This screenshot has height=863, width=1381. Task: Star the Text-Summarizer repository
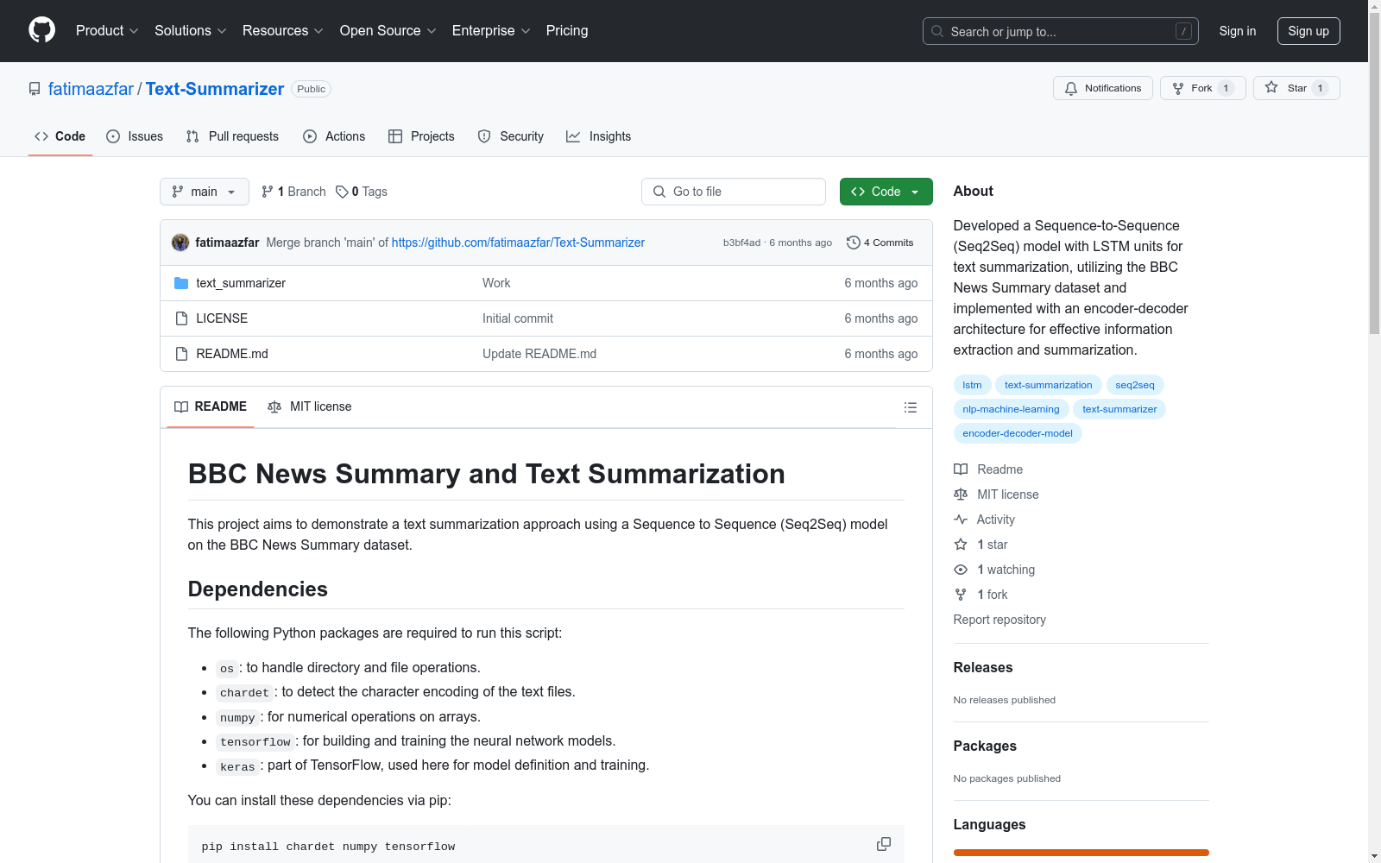pos(1296,88)
